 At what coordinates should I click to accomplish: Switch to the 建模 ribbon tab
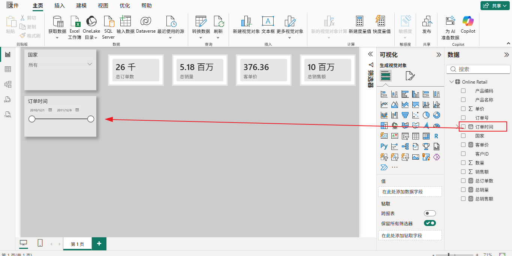81,6
